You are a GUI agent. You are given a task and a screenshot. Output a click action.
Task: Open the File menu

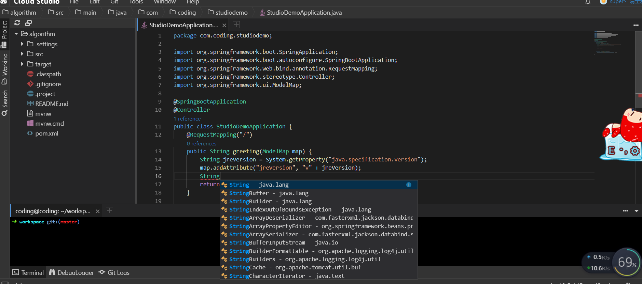click(74, 2)
